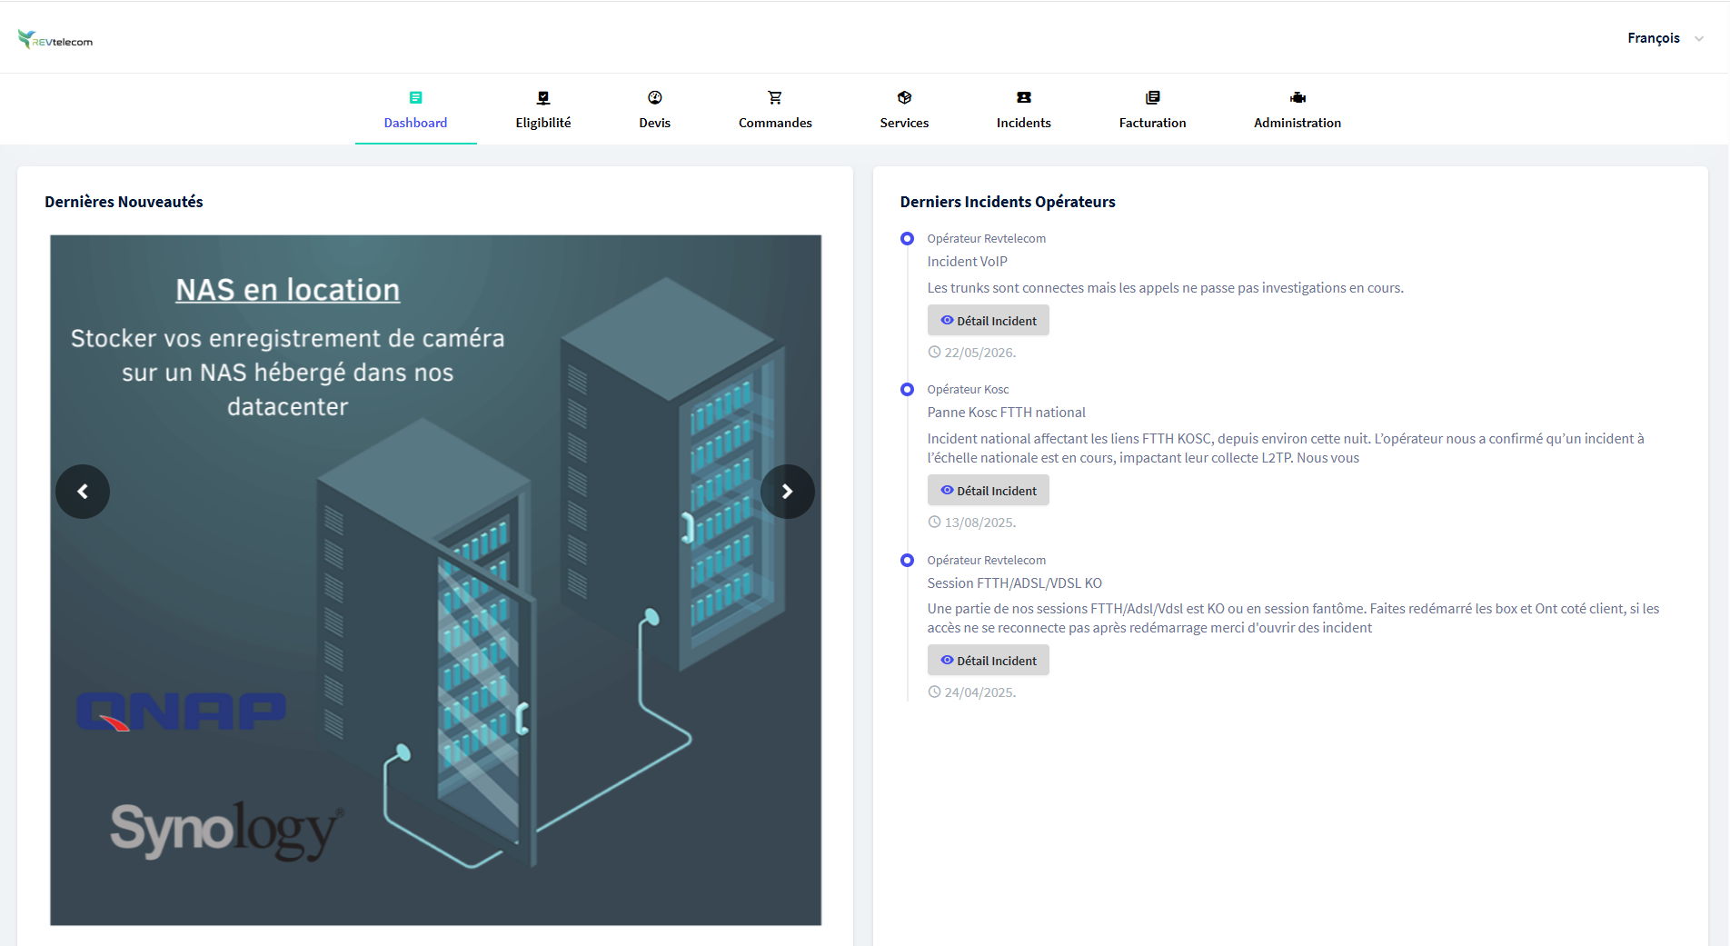
Task: Click the Services cube icon
Action: point(904,97)
